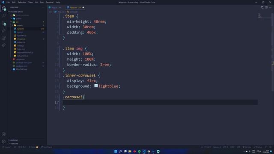Image resolution: width=274 pixels, height=154 pixels.
Task: Open the Source Control view
Action: coord(4,23)
